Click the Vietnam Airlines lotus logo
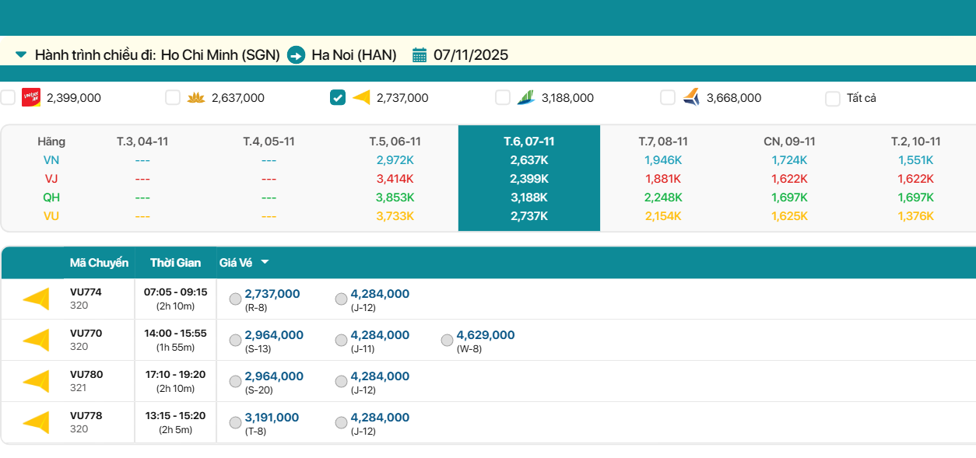Viewport: 976px width, 458px height. pos(196,98)
